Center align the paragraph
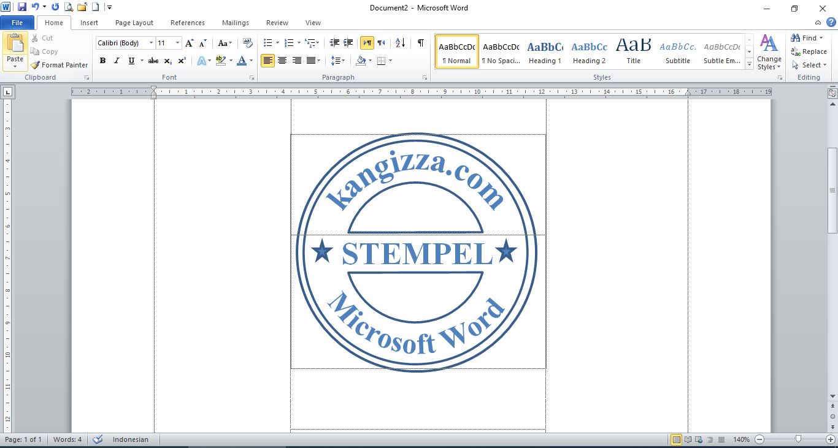The image size is (838, 448). (282, 61)
